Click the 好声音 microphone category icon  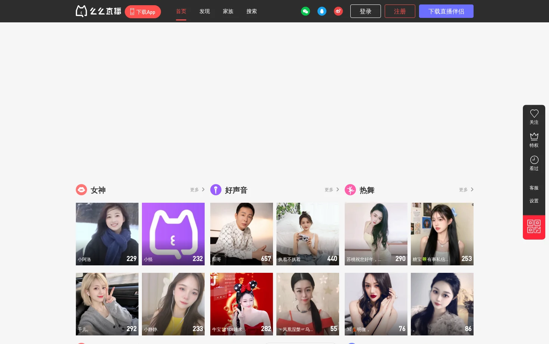[x=216, y=190]
